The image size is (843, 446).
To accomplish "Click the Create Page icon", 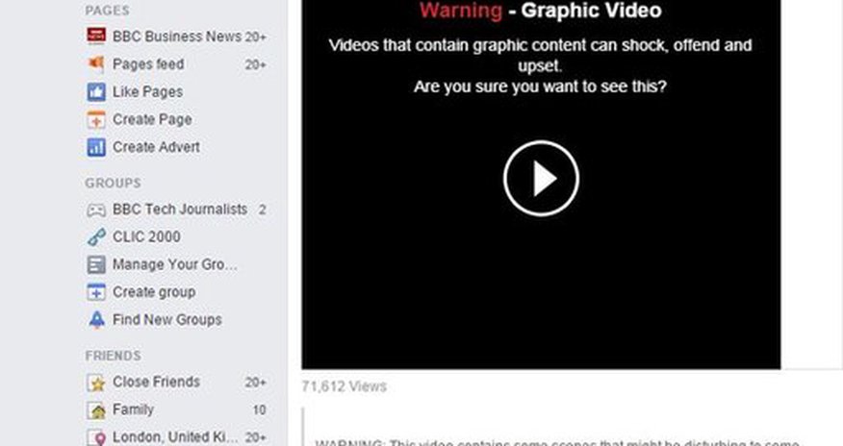I will click(x=96, y=120).
